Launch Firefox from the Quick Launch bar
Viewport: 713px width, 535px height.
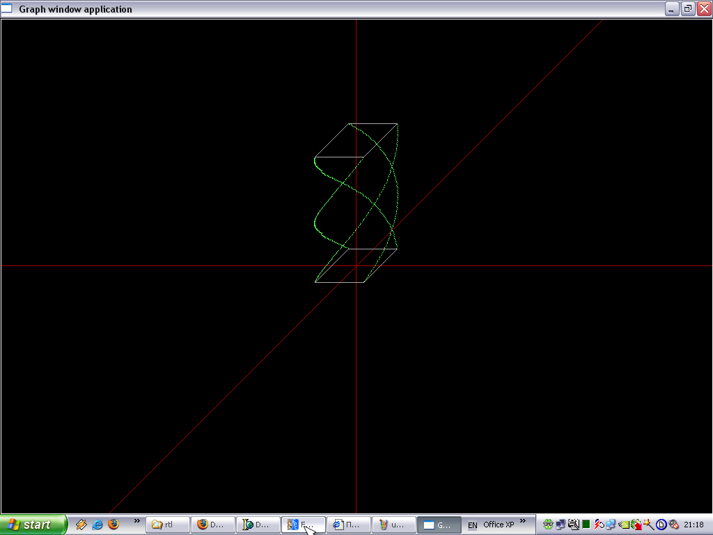(x=113, y=525)
